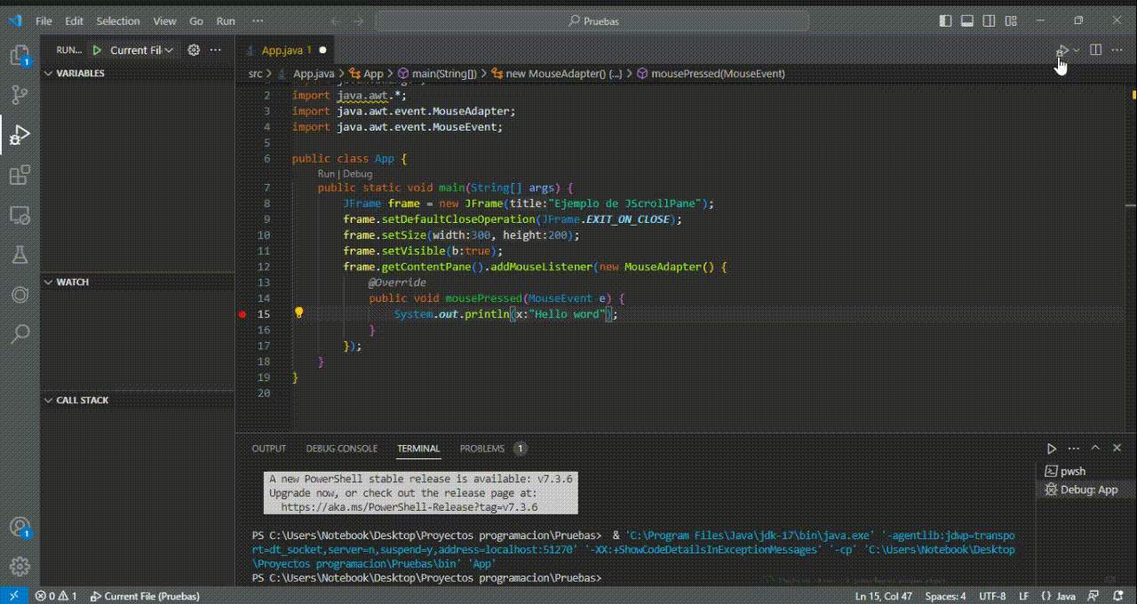Switch to the DEBUG CONSOLE tab
The width and height of the screenshot is (1137, 604).
pyautogui.click(x=342, y=449)
